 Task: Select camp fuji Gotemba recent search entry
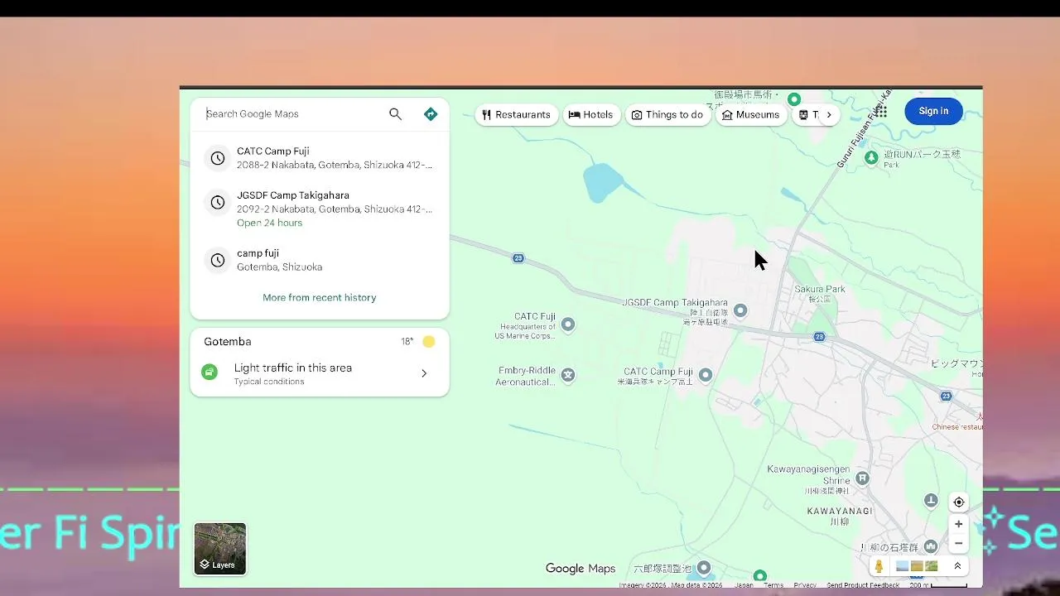[320, 260]
